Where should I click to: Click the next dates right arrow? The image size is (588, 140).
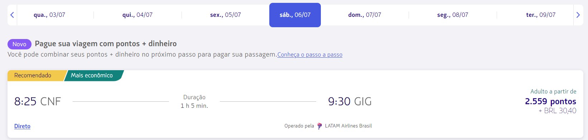pyautogui.click(x=578, y=15)
